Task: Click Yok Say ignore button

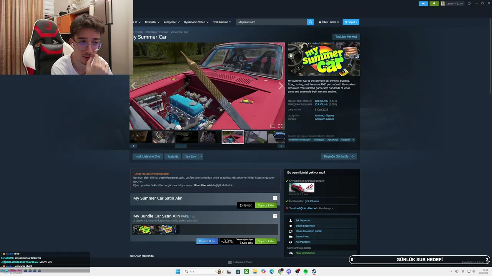Action: coord(191,156)
